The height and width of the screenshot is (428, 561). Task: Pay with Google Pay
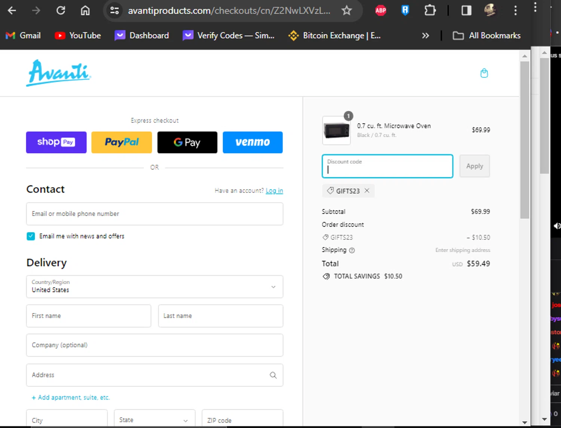(187, 142)
